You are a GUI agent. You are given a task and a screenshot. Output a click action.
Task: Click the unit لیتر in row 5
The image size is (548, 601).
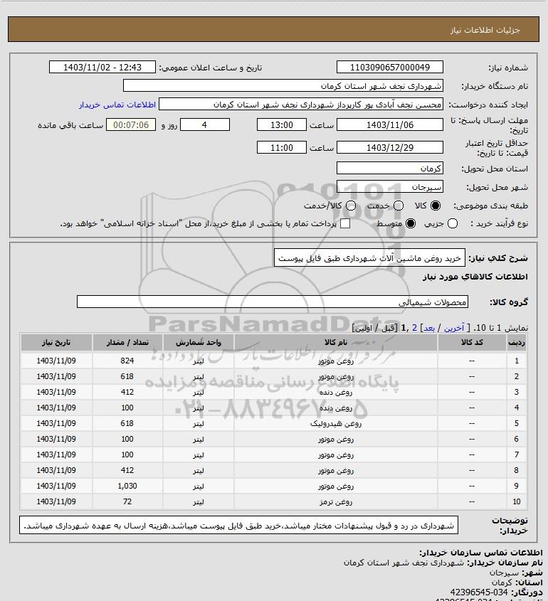tap(199, 423)
